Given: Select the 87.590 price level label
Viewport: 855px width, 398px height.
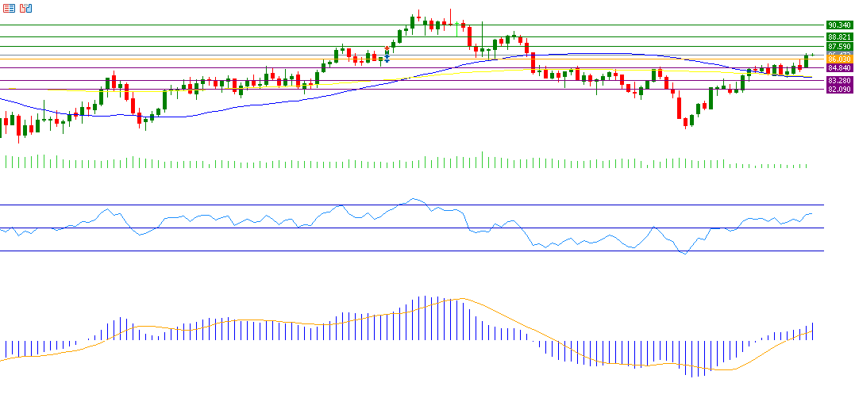Looking at the screenshot, I should click(x=839, y=47).
